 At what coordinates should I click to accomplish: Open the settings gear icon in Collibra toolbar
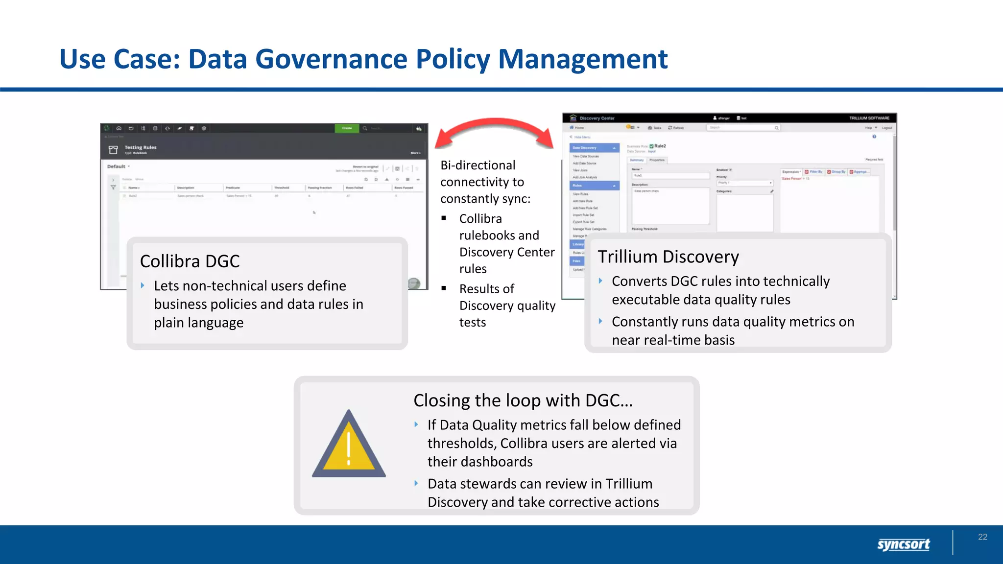(x=204, y=128)
